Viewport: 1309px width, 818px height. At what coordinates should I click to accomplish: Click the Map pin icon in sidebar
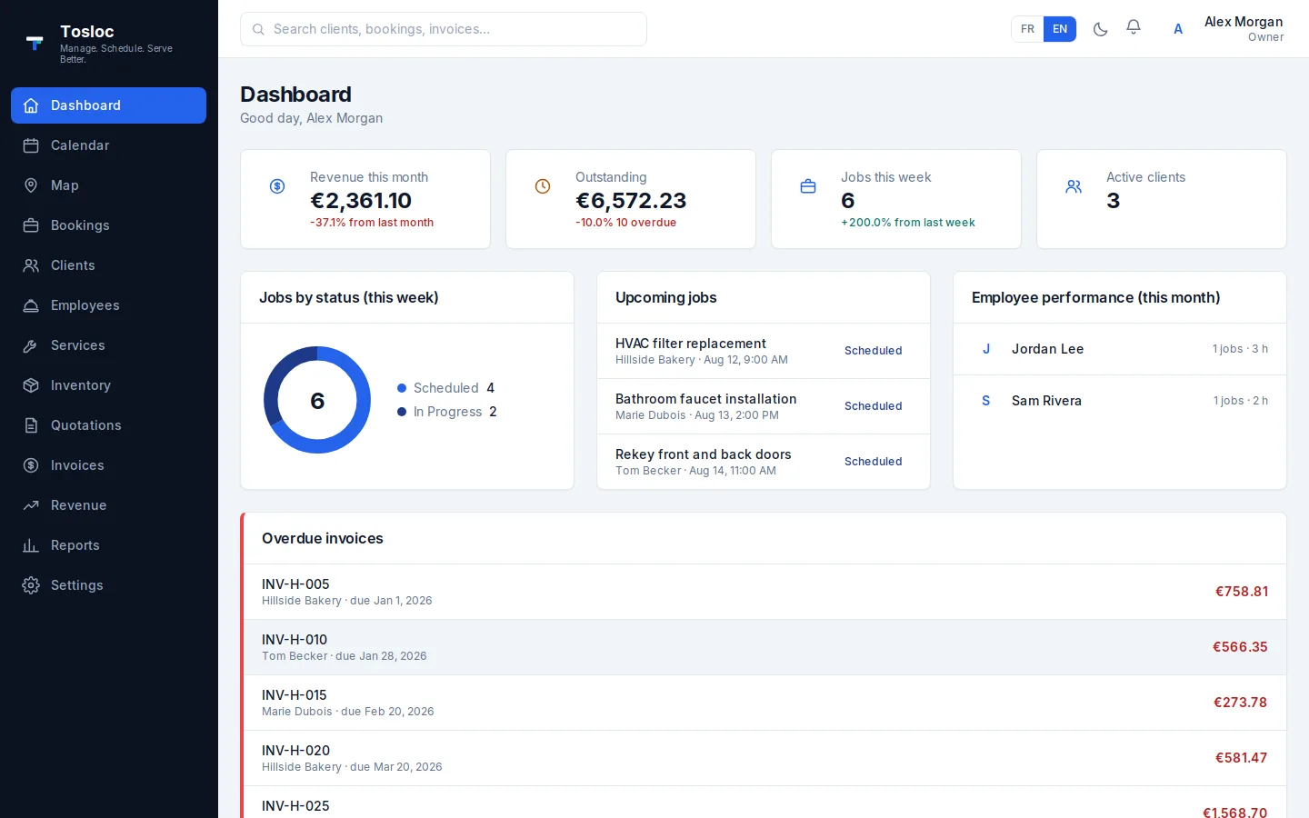click(31, 185)
